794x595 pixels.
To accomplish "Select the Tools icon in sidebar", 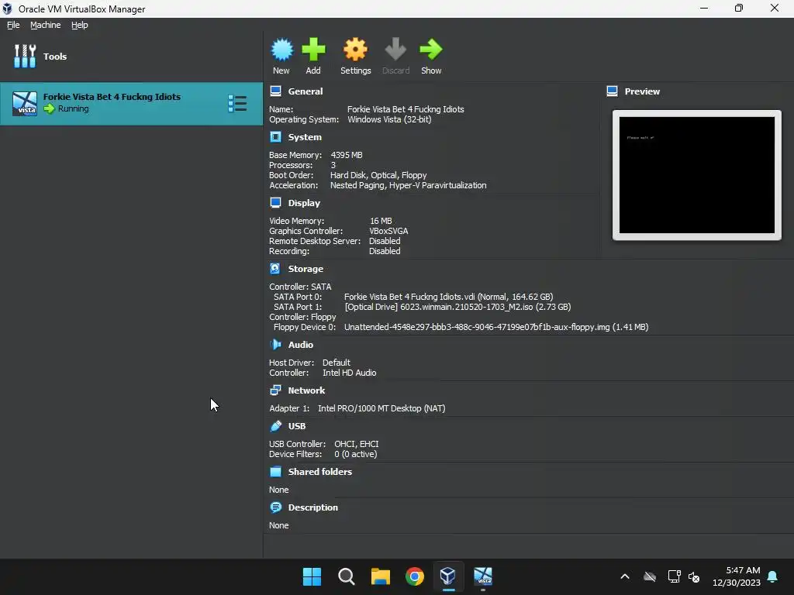I will [x=25, y=56].
